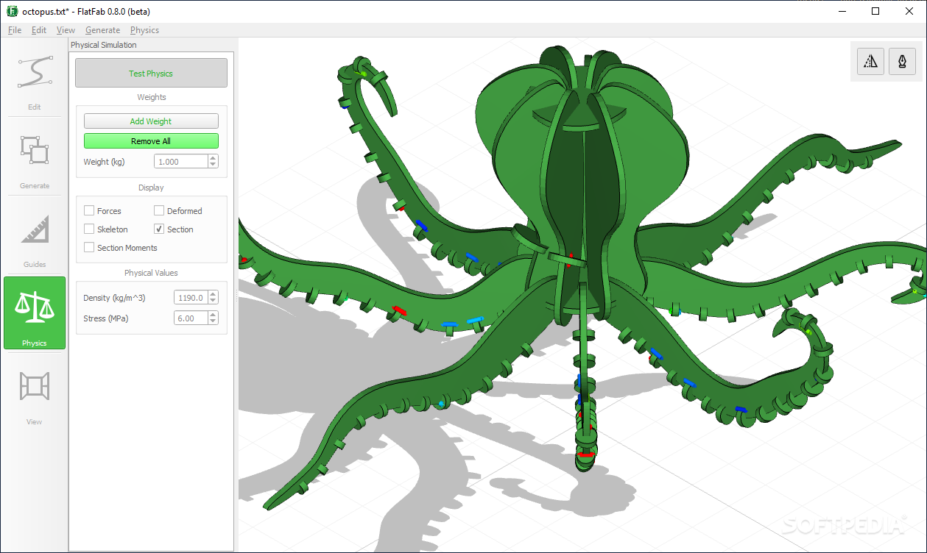The height and width of the screenshot is (553, 927).
Task: Click the FlatFab app icon in title bar
Action: coord(12,12)
